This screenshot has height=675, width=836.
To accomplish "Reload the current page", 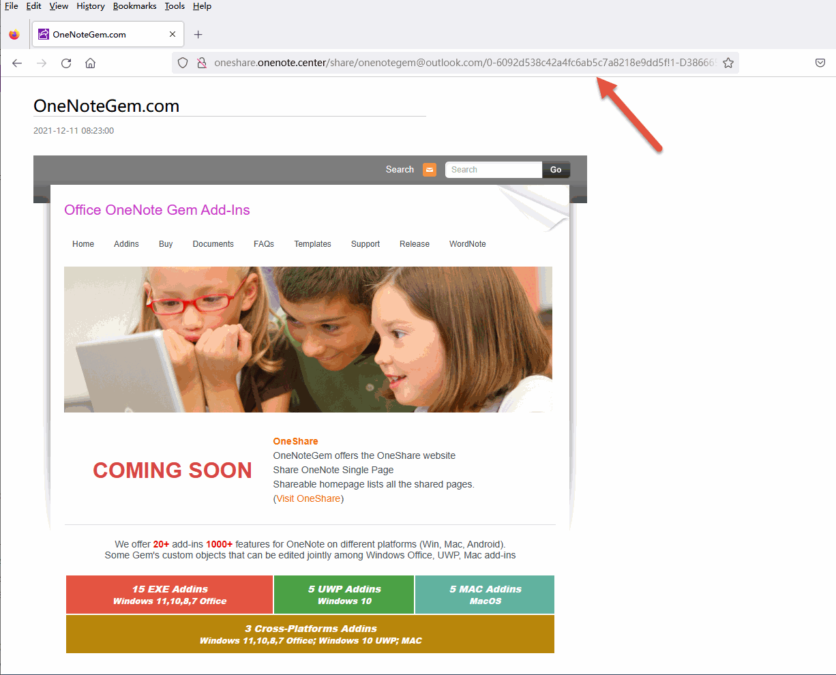I will tap(66, 63).
